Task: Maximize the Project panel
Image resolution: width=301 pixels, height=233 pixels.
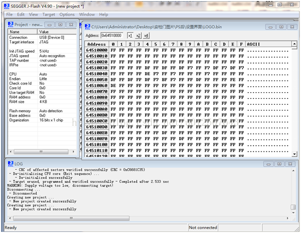Action: (60, 25)
